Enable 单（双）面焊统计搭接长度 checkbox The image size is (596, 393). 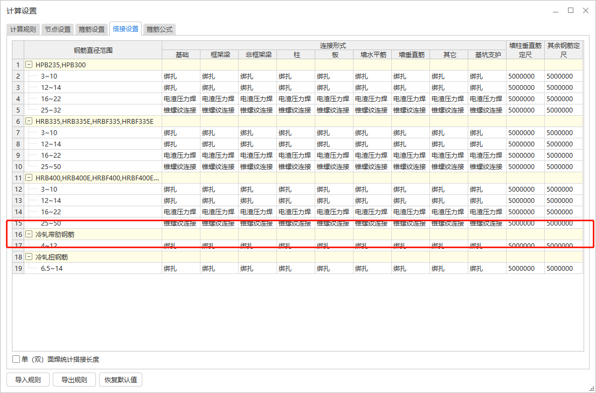tap(16, 359)
